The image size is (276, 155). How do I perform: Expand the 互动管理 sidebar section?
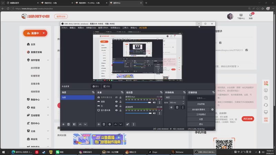[48, 115]
